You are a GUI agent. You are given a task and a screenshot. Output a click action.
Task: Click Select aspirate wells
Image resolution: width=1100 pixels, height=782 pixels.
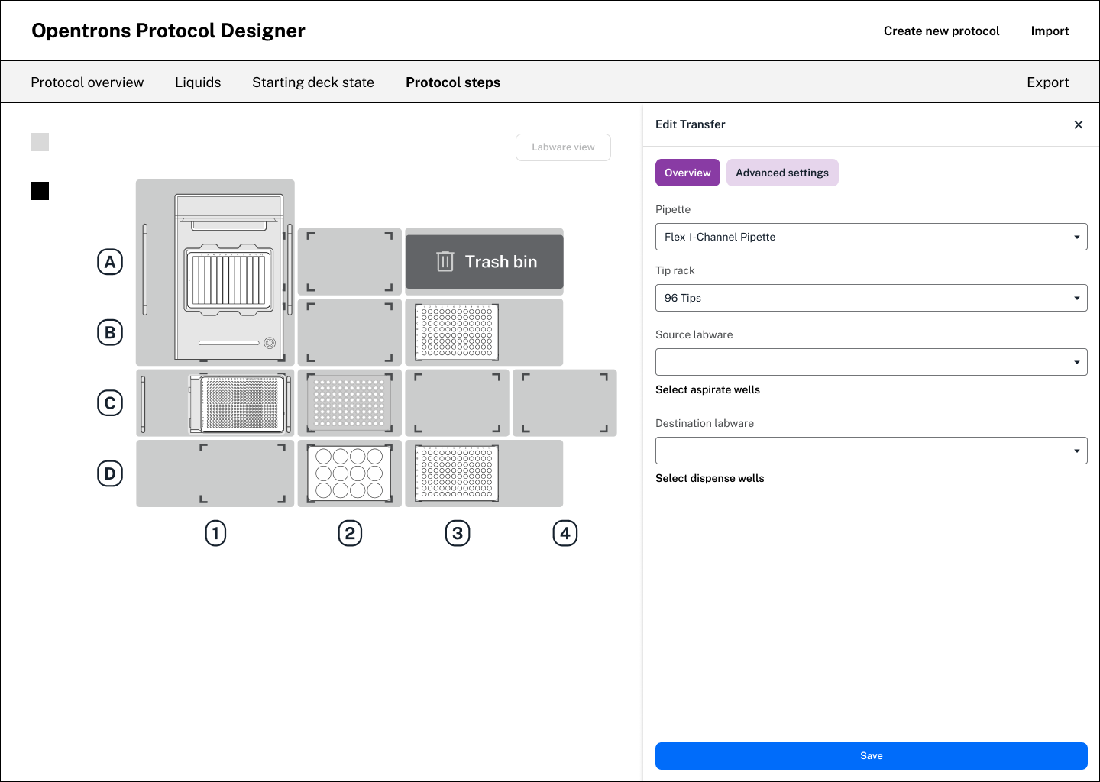[707, 389]
